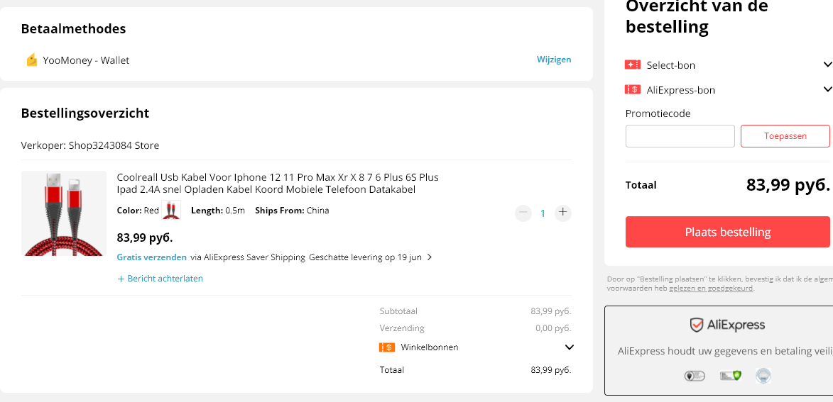
Task: Expand the Select-bon dropdown
Action: (827, 65)
